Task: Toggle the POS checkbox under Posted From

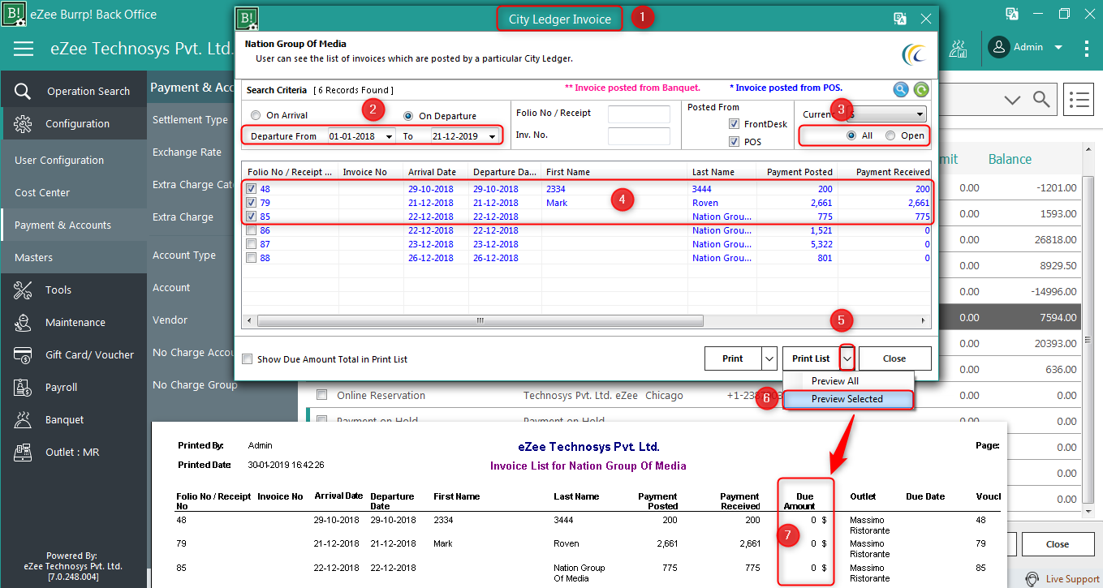Action: [x=734, y=142]
